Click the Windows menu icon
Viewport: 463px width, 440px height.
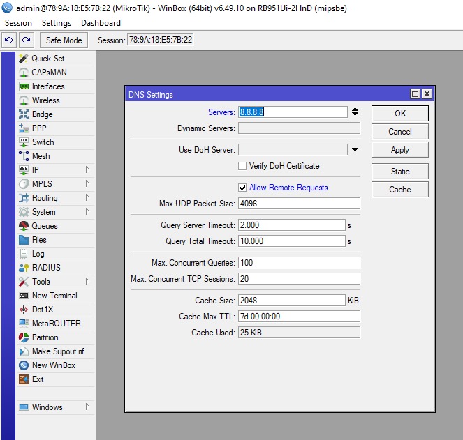(24, 407)
